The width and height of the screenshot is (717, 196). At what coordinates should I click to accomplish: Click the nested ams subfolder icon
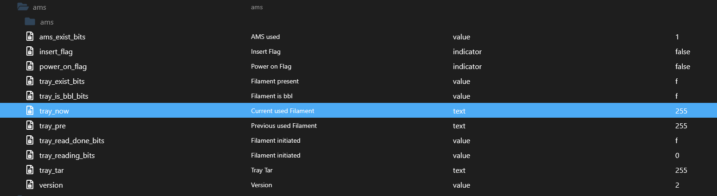point(30,22)
